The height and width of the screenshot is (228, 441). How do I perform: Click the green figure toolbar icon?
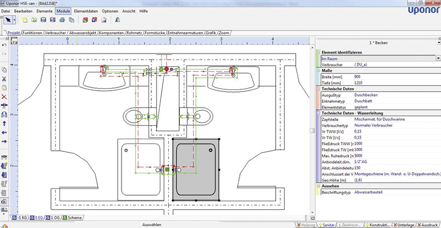(x=118, y=19)
